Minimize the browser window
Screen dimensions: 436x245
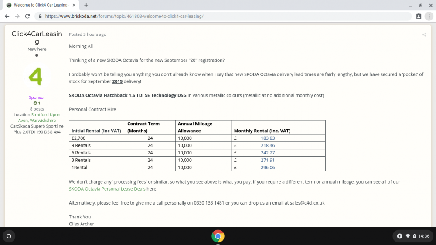point(410,5)
